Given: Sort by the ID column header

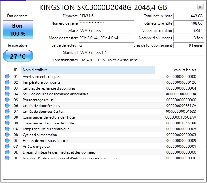Looking at the screenshot, I should [x=16, y=70].
